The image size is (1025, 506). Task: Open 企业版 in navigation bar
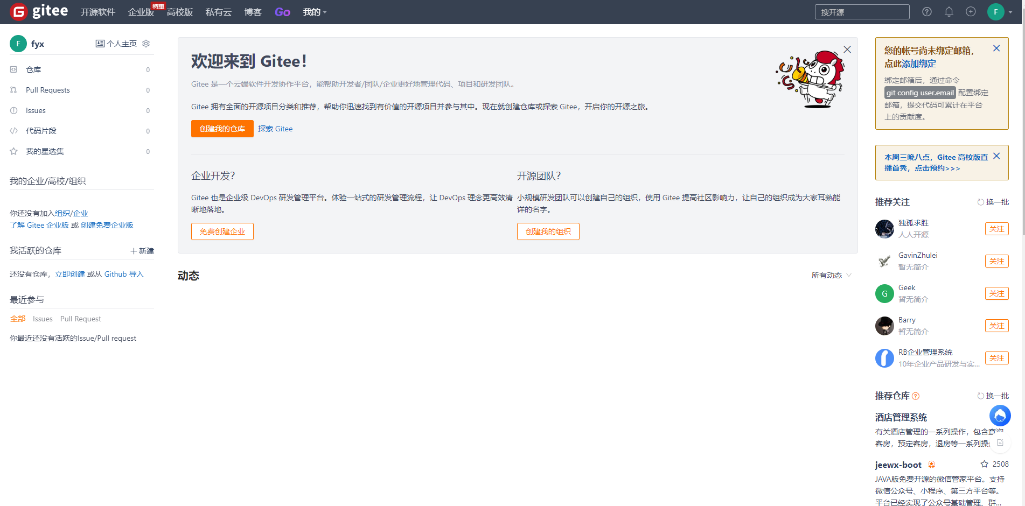pyautogui.click(x=141, y=12)
